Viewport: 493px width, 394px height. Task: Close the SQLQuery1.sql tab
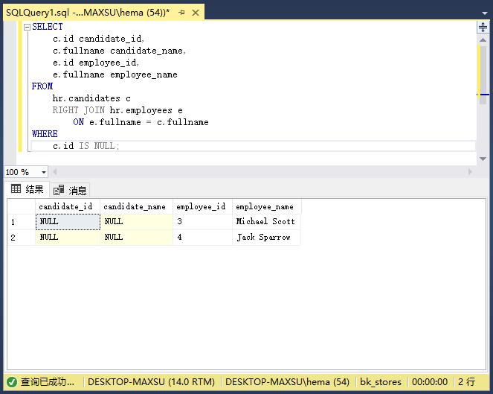196,13
